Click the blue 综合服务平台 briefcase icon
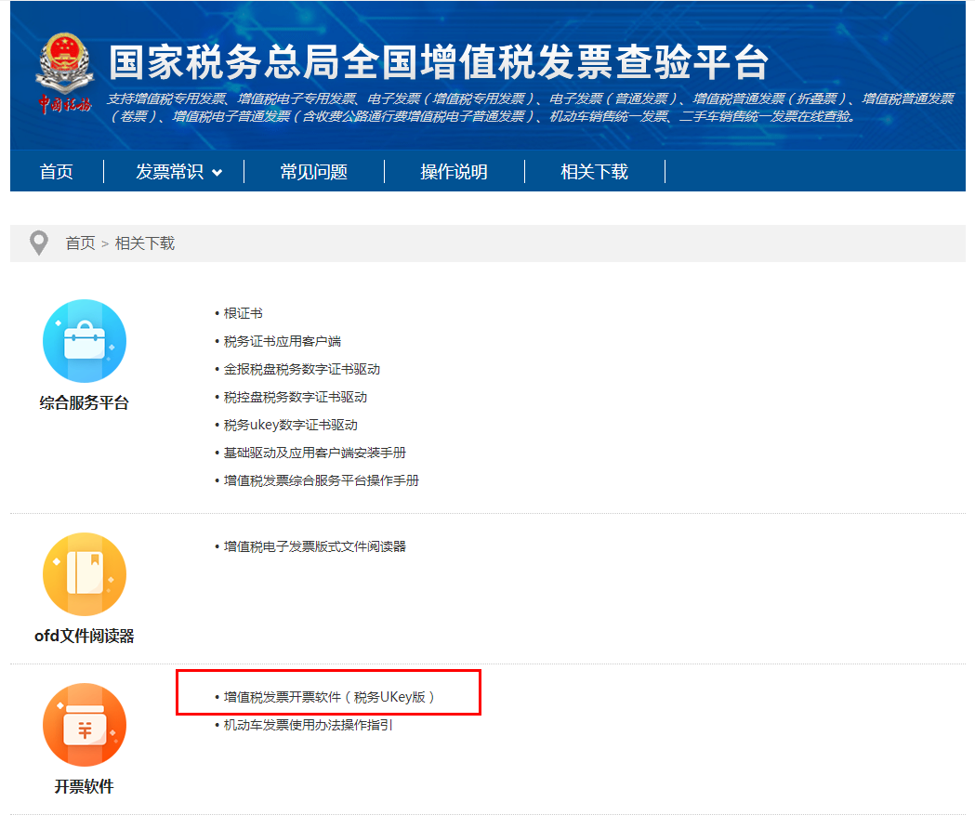The image size is (975, 828). (x=85, y=341)
